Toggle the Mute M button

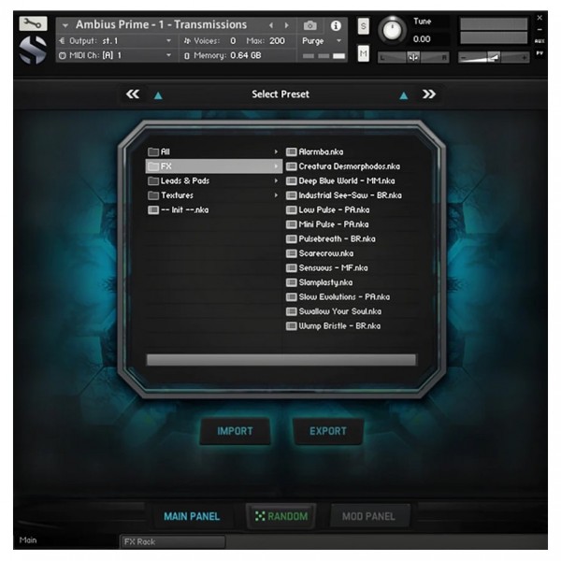[363, 53]
